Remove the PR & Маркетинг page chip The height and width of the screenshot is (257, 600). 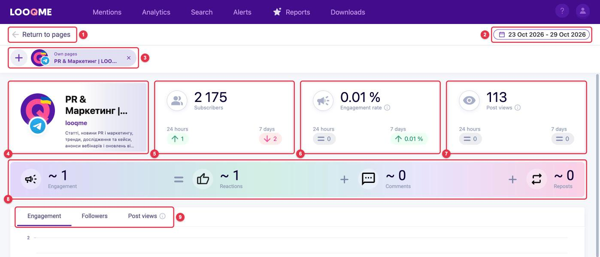coord(129,58)
